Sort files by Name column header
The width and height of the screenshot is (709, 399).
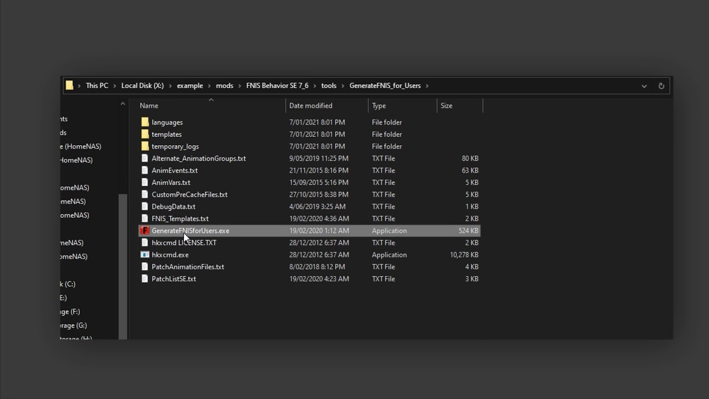(x=149, y=106)
